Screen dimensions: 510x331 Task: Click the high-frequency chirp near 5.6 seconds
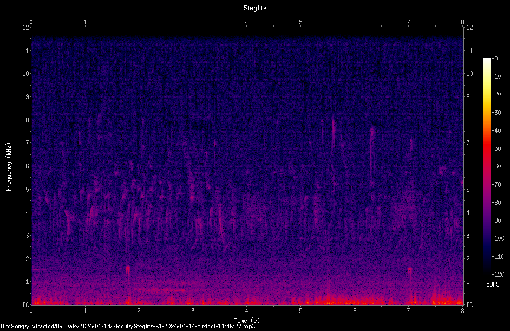333,133
